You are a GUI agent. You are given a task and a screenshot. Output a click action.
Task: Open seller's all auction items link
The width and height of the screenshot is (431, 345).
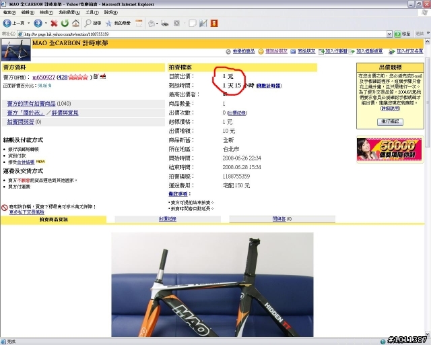[x=32, y=104]
